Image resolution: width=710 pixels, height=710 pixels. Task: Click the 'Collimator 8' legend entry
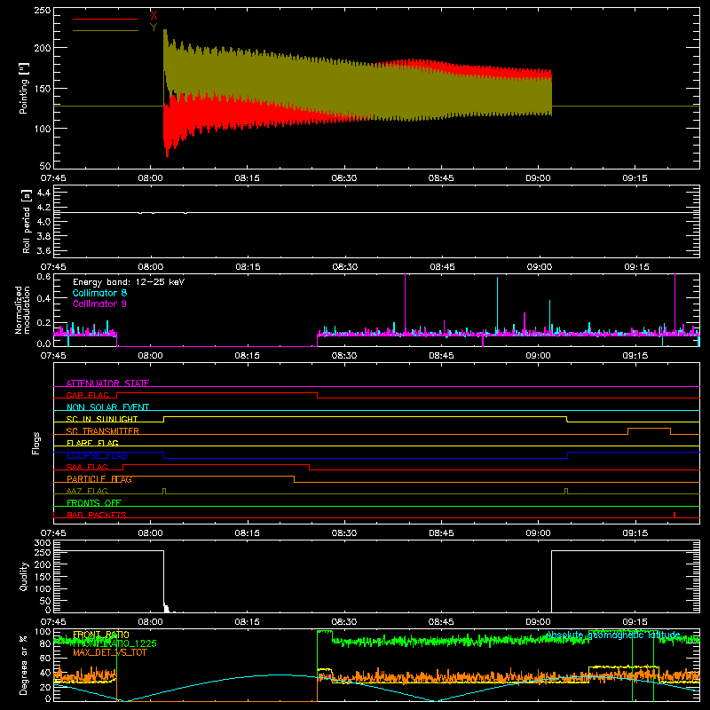click(99, 293)
